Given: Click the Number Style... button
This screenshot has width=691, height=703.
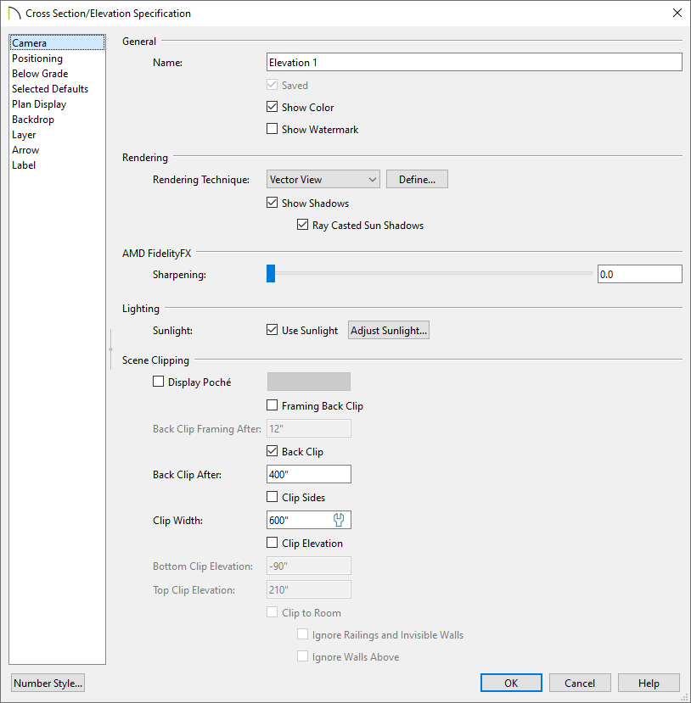Looking at the screenshot, I should click(x=48, y=683).
